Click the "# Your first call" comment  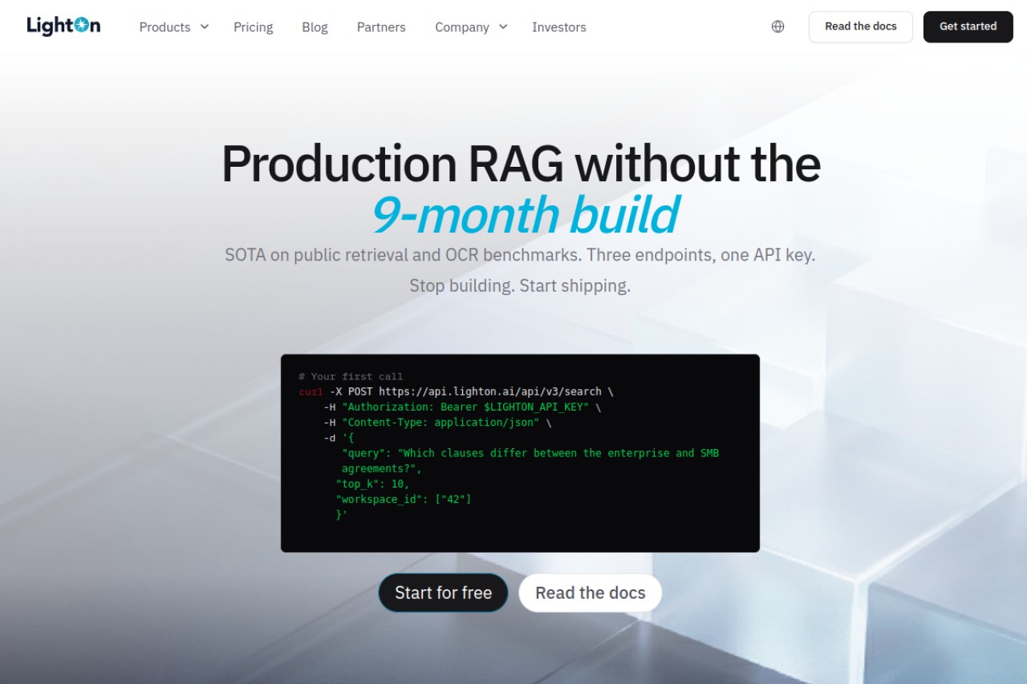(x=351, y=376)
